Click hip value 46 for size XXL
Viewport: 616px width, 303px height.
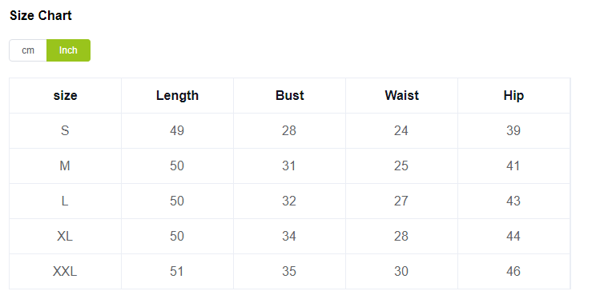[x=513, y=271]
